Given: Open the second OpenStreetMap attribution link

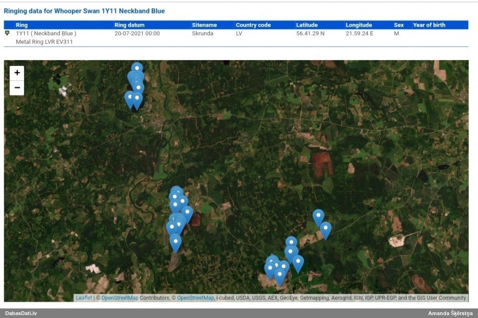Looking at the screenshot, I should (195, 298).
